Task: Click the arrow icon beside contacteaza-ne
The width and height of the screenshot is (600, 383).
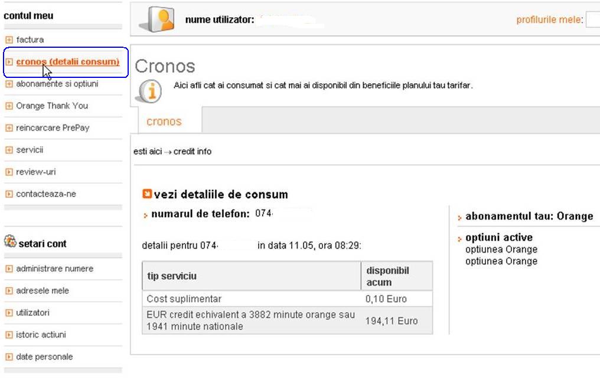Action: coord(9,194)
